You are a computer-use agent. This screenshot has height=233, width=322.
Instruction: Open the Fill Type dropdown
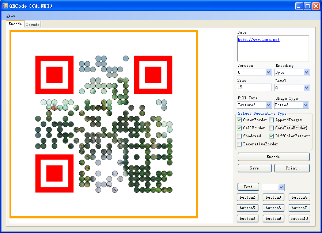point(268,105)
